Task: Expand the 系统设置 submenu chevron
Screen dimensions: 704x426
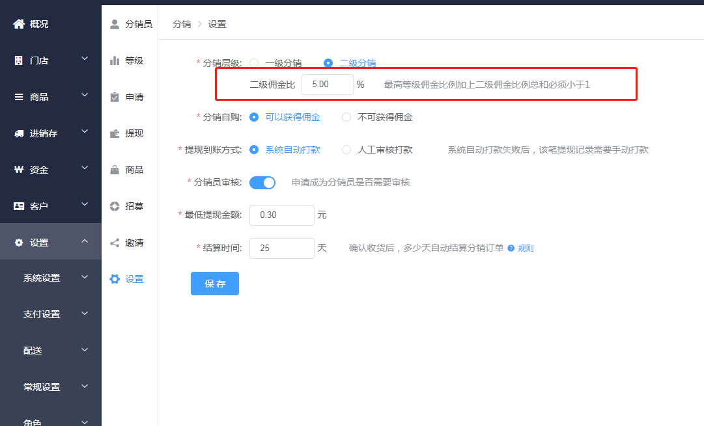Action: (85, 277)
